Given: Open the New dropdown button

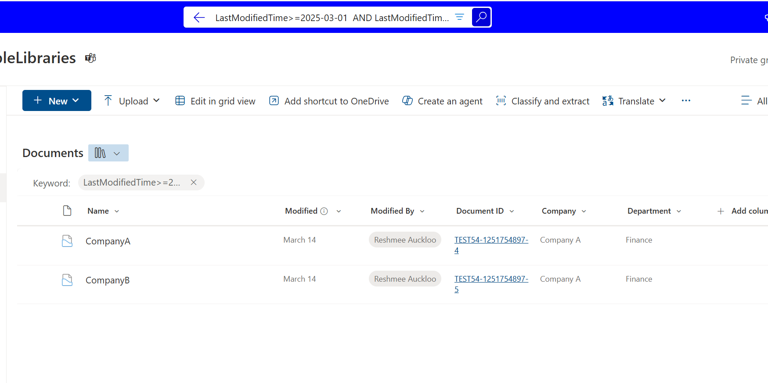Looking at the screenshot, I should point(57,100).
